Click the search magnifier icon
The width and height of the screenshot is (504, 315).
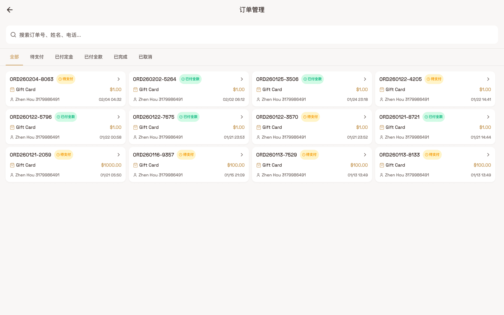(13, 35)
